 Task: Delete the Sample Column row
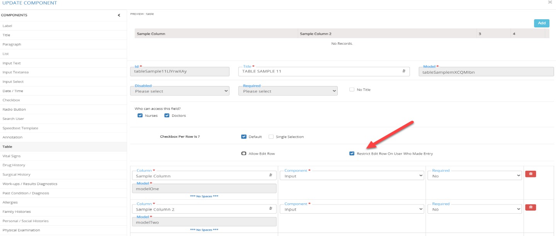pyautogui.click(x=530, y=174)
